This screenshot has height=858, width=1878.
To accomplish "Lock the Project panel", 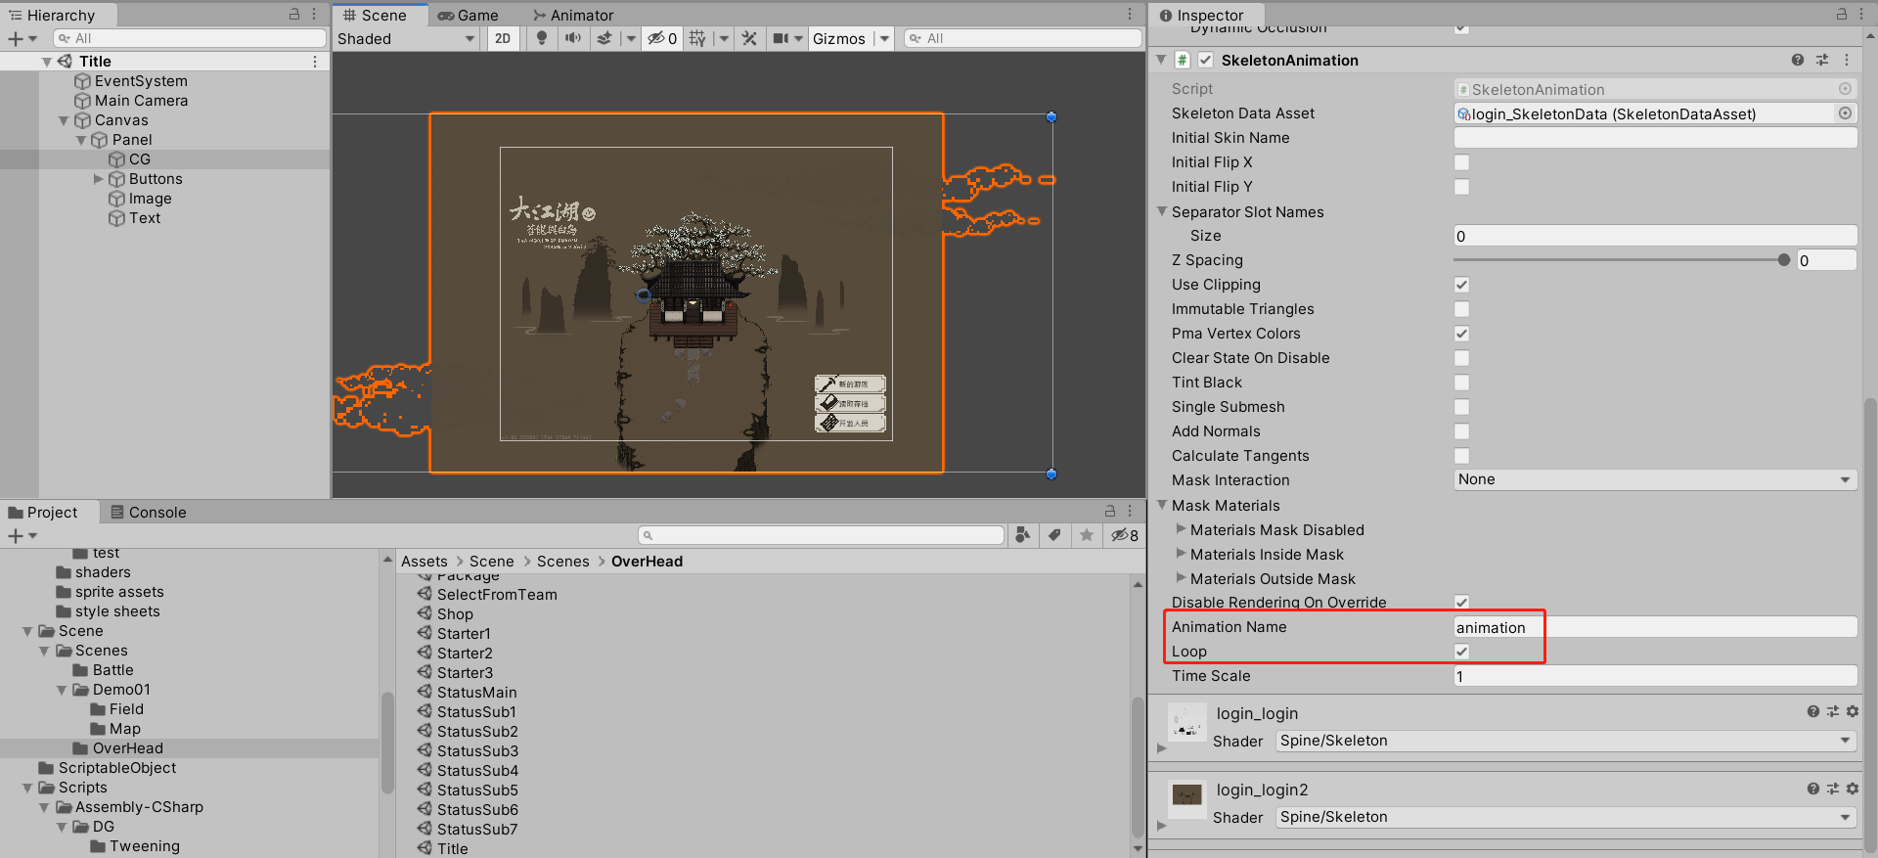I will pyautogui.click(x=1110, y=511).
